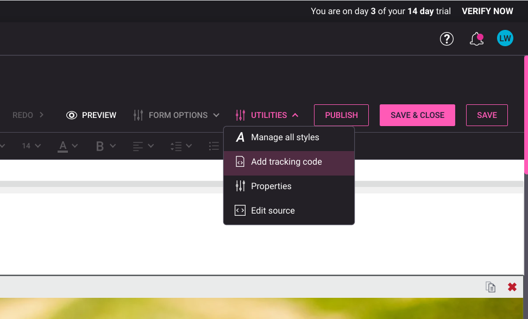
Task: Click the Save button
Action: 487,115
